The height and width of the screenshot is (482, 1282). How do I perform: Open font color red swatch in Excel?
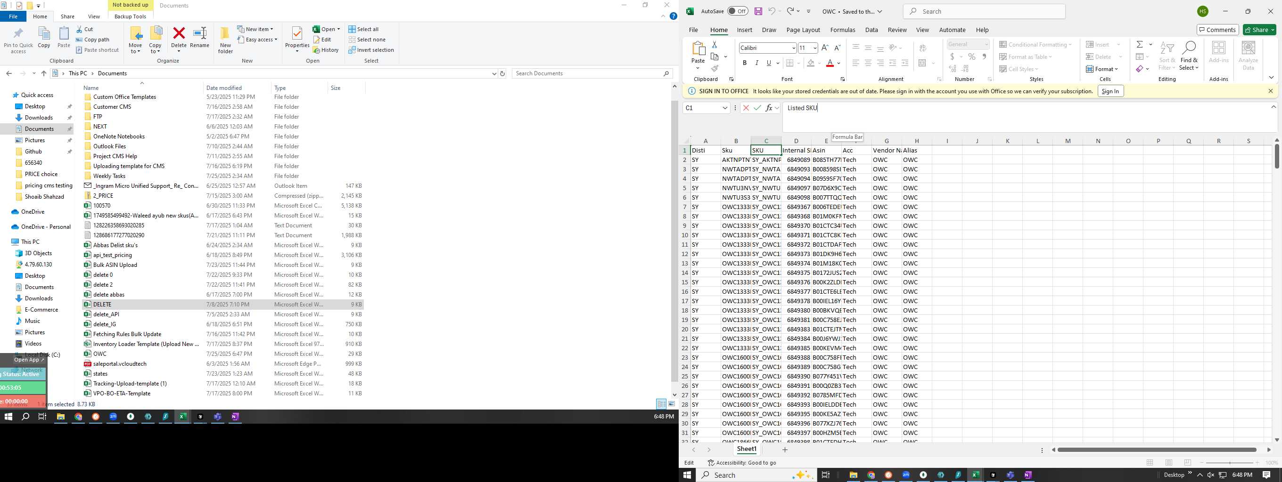[x=830, y=63]
